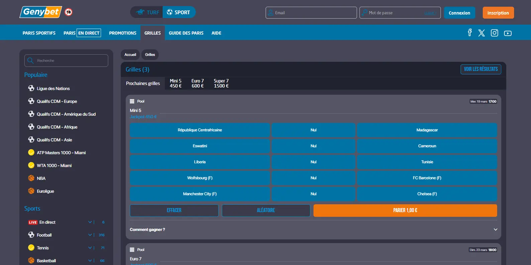
Task: Select Manchester City (F) outcome
Action: pyautogui.click(x=200, y=194)
